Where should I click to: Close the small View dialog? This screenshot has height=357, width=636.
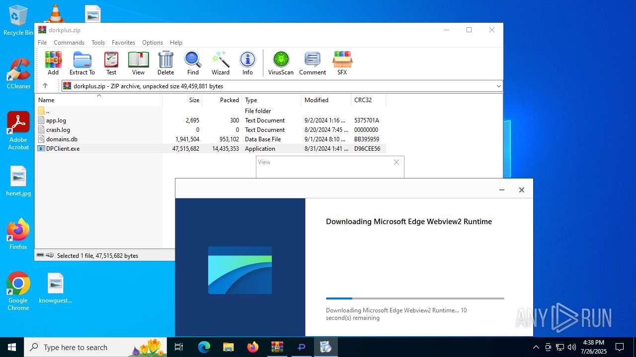pyautogui.click(x=397, y=162)
